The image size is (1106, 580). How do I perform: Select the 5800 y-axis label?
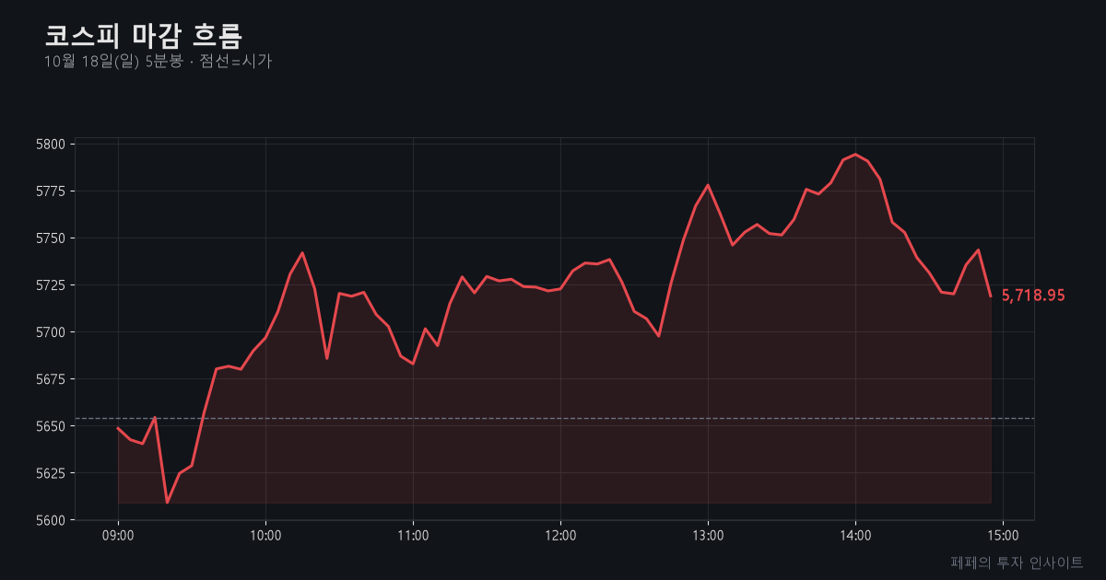pos(51,145)
